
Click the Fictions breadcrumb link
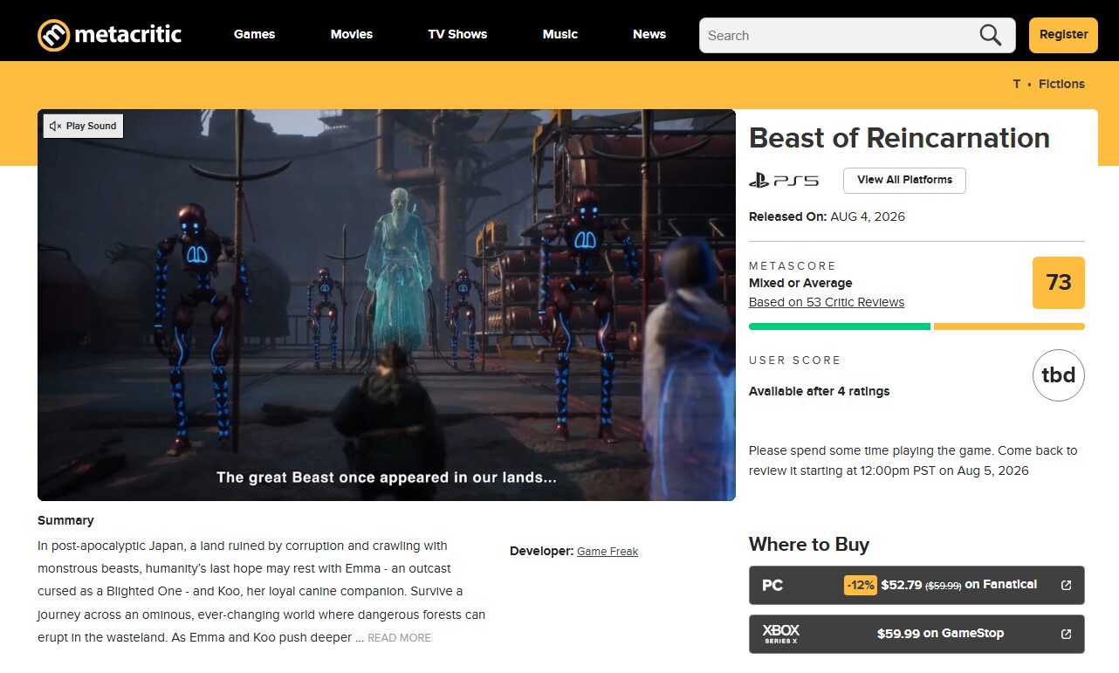pyautogui.click(x=1061, y=84)
